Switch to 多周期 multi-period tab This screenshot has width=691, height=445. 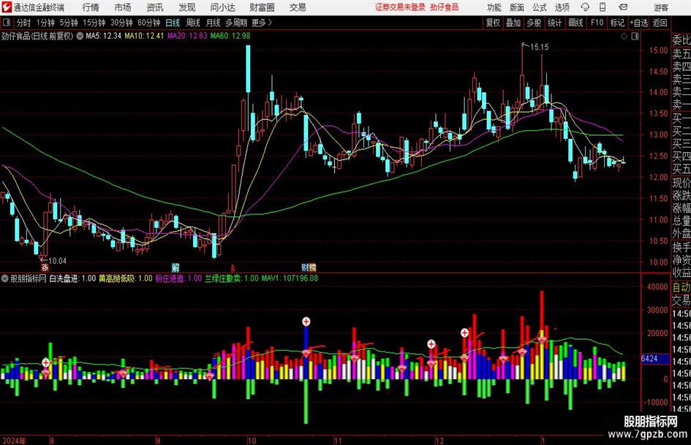tap(236, 23)
